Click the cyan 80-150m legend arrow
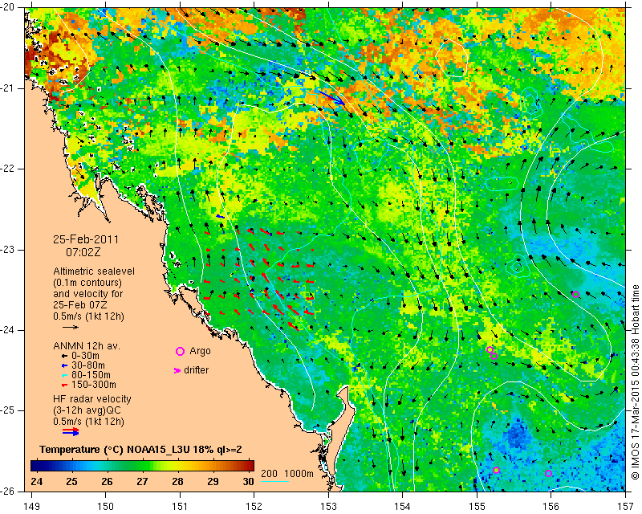642x514 pixels. click(x=64, y=375)
